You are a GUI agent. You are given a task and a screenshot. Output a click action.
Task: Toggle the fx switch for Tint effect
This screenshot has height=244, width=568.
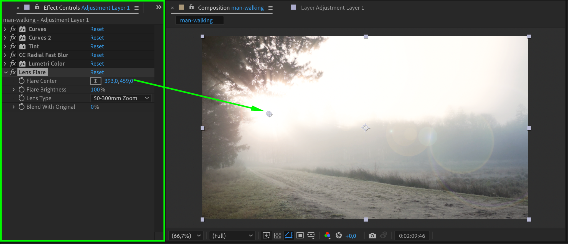(x=13, y=46)
